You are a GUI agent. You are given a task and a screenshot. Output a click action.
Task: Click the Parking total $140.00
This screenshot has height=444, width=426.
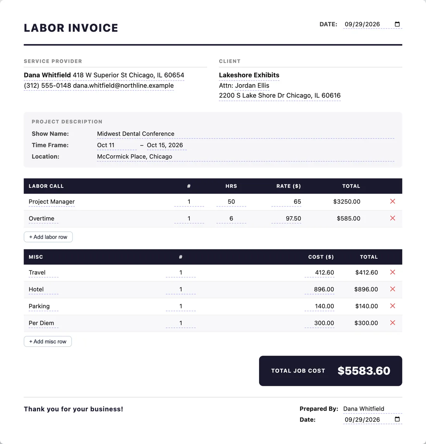point(367,306)
